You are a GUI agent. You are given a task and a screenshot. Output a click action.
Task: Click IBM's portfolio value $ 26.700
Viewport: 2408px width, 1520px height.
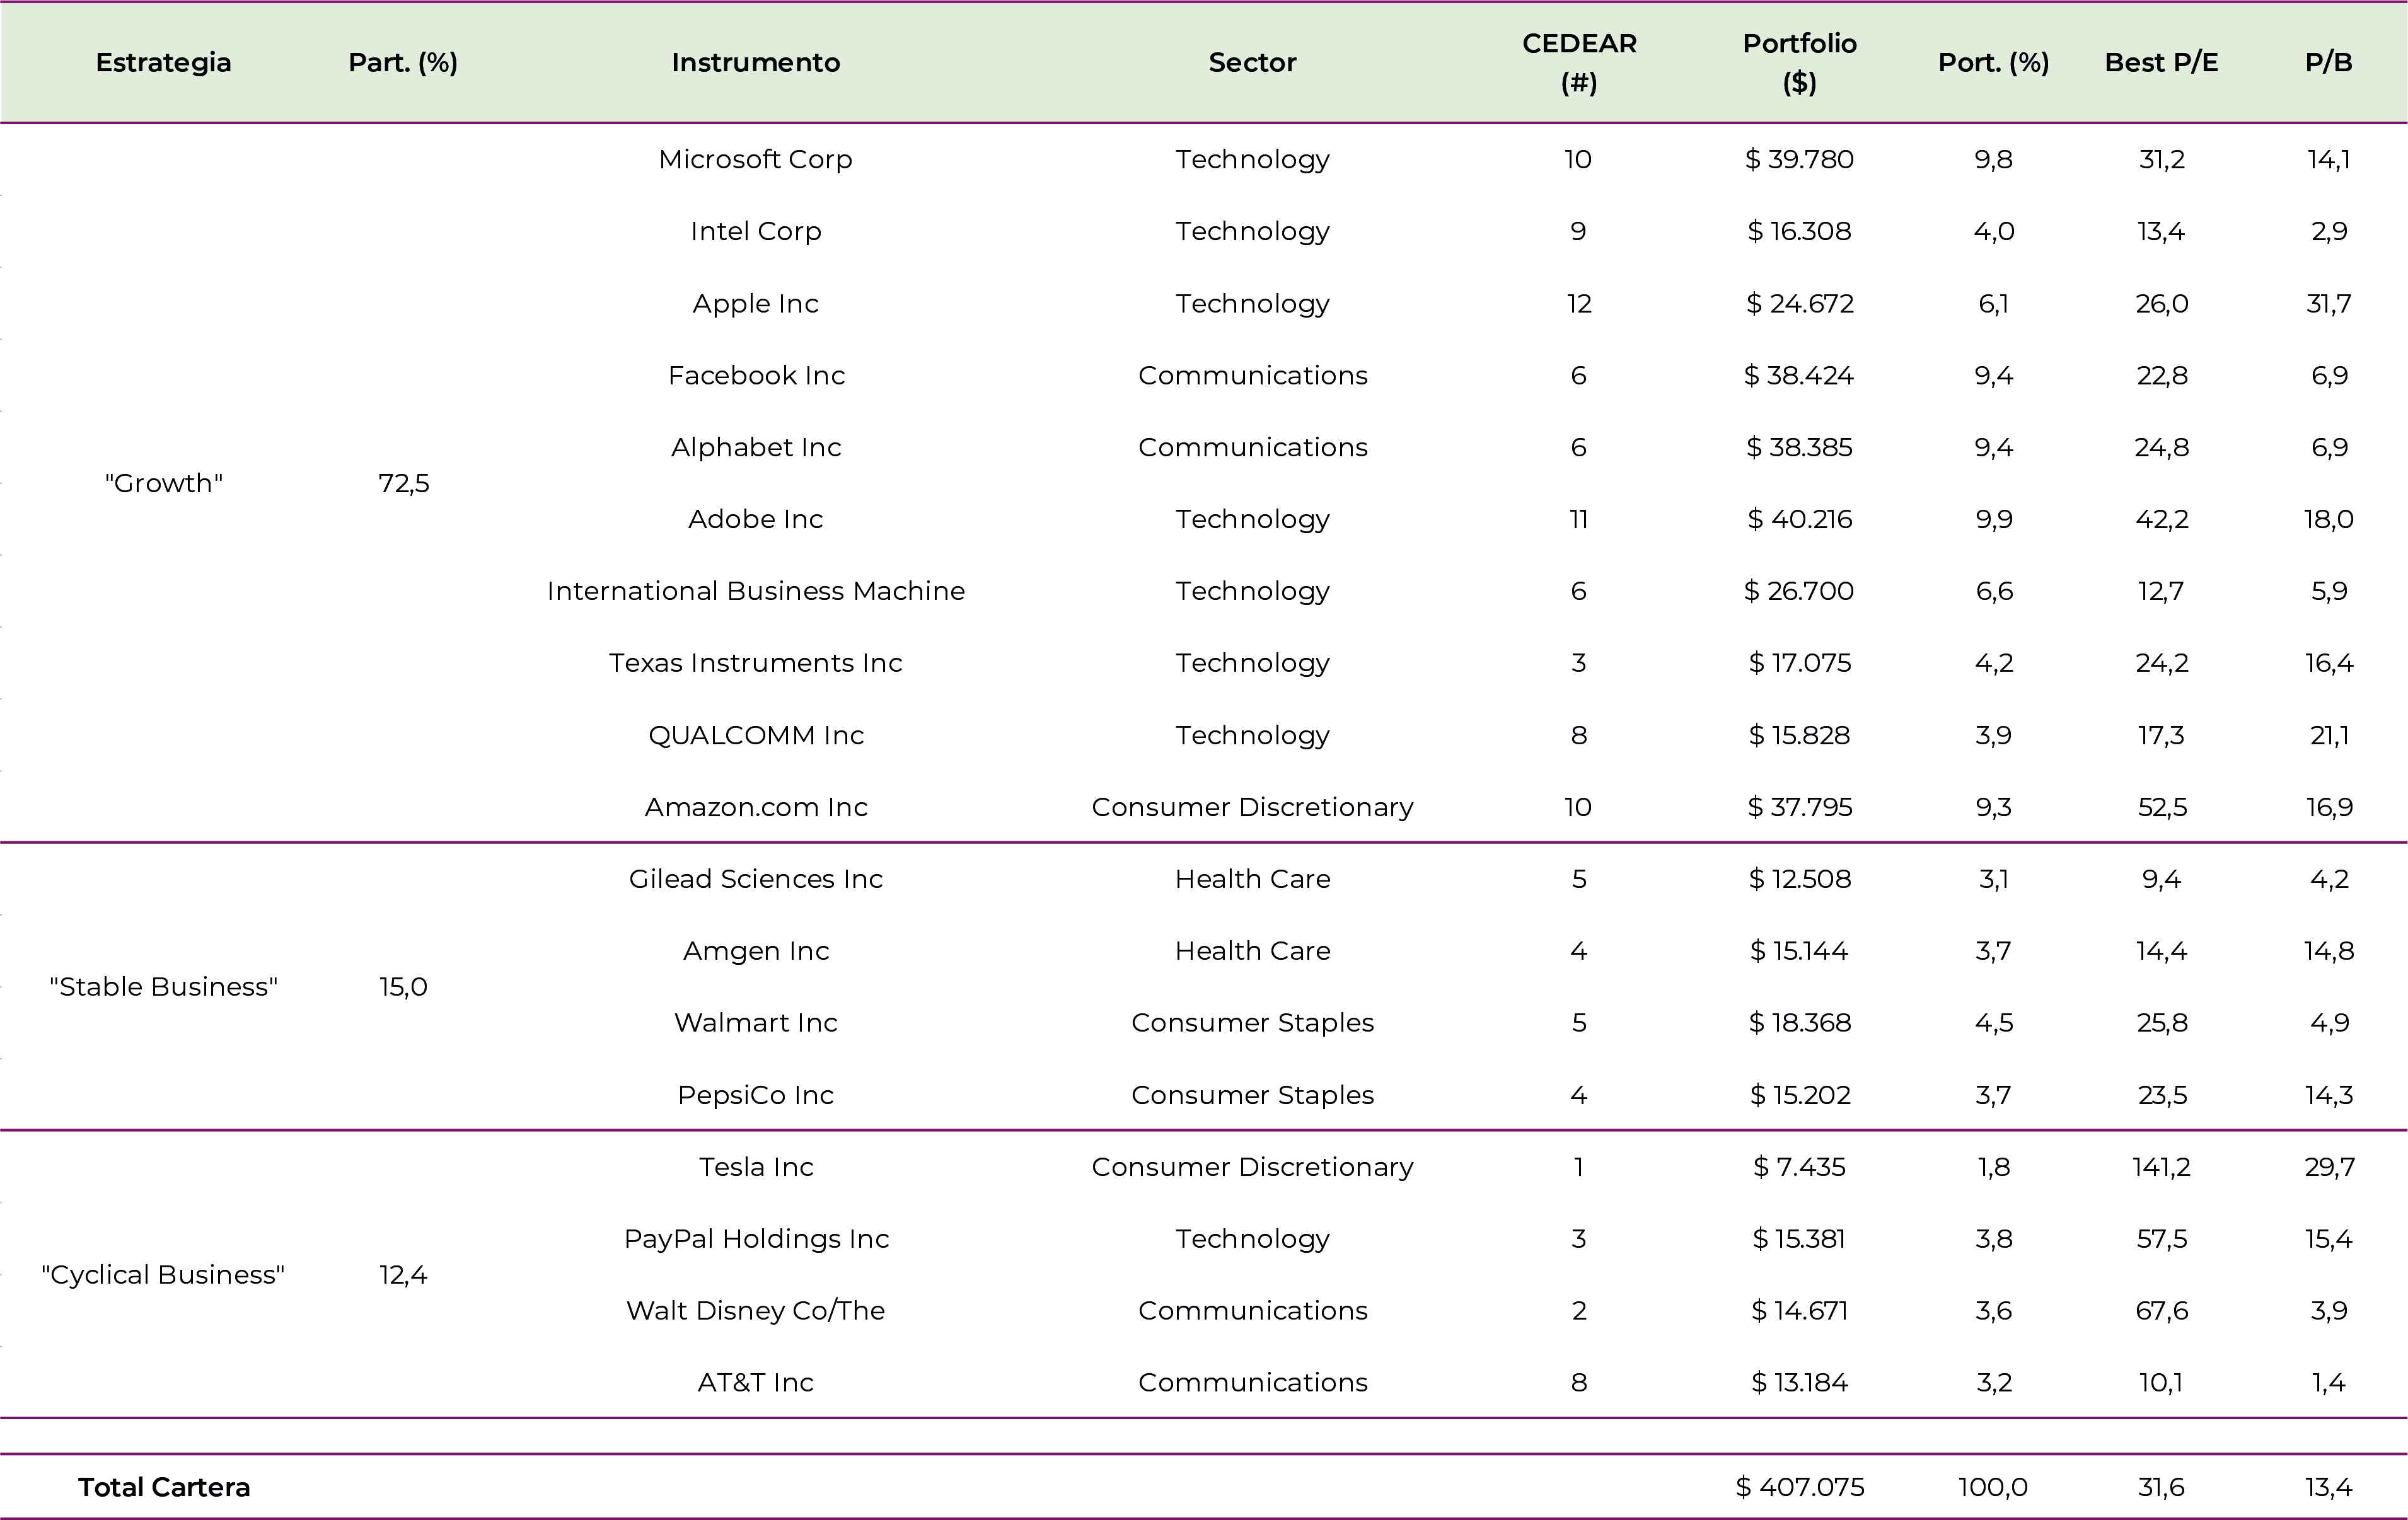[x=1799, y=591]
